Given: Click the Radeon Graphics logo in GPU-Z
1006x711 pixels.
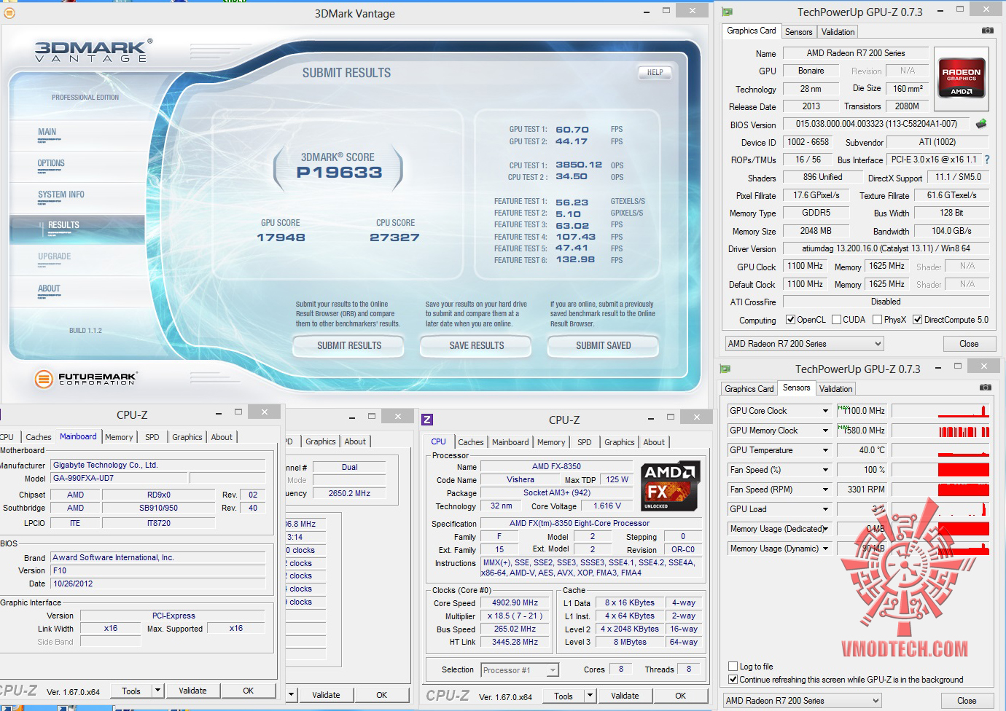Looking at the screenshot, I should pyautogui.click(x=961, y=78).
